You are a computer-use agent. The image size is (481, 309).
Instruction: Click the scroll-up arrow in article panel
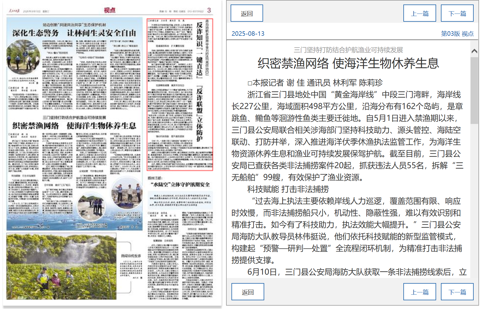click(x=474, y=51)
